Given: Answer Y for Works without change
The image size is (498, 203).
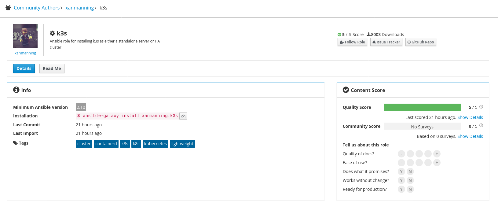Looking at the screenshot, I should pos(401,180).
